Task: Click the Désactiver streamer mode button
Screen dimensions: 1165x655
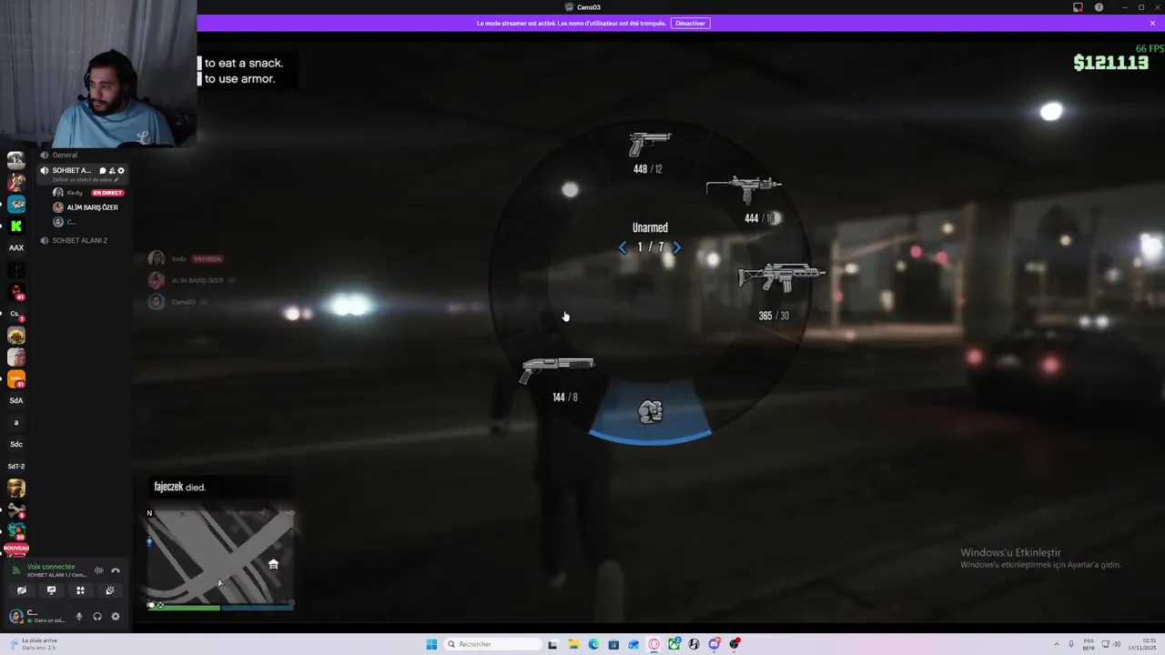Action: (690, 23)
